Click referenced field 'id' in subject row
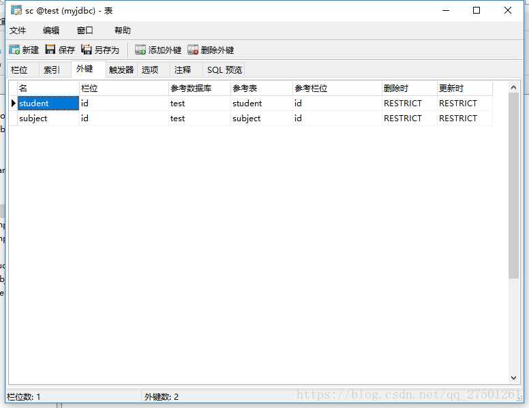The height and width of the screenshot is (408, 529). point(337,119)
